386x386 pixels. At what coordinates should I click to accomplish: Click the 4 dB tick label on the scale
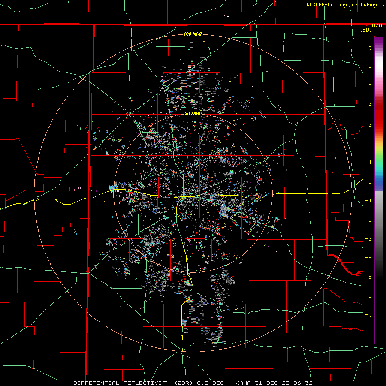pyautogui.click(x=370, y=105)
